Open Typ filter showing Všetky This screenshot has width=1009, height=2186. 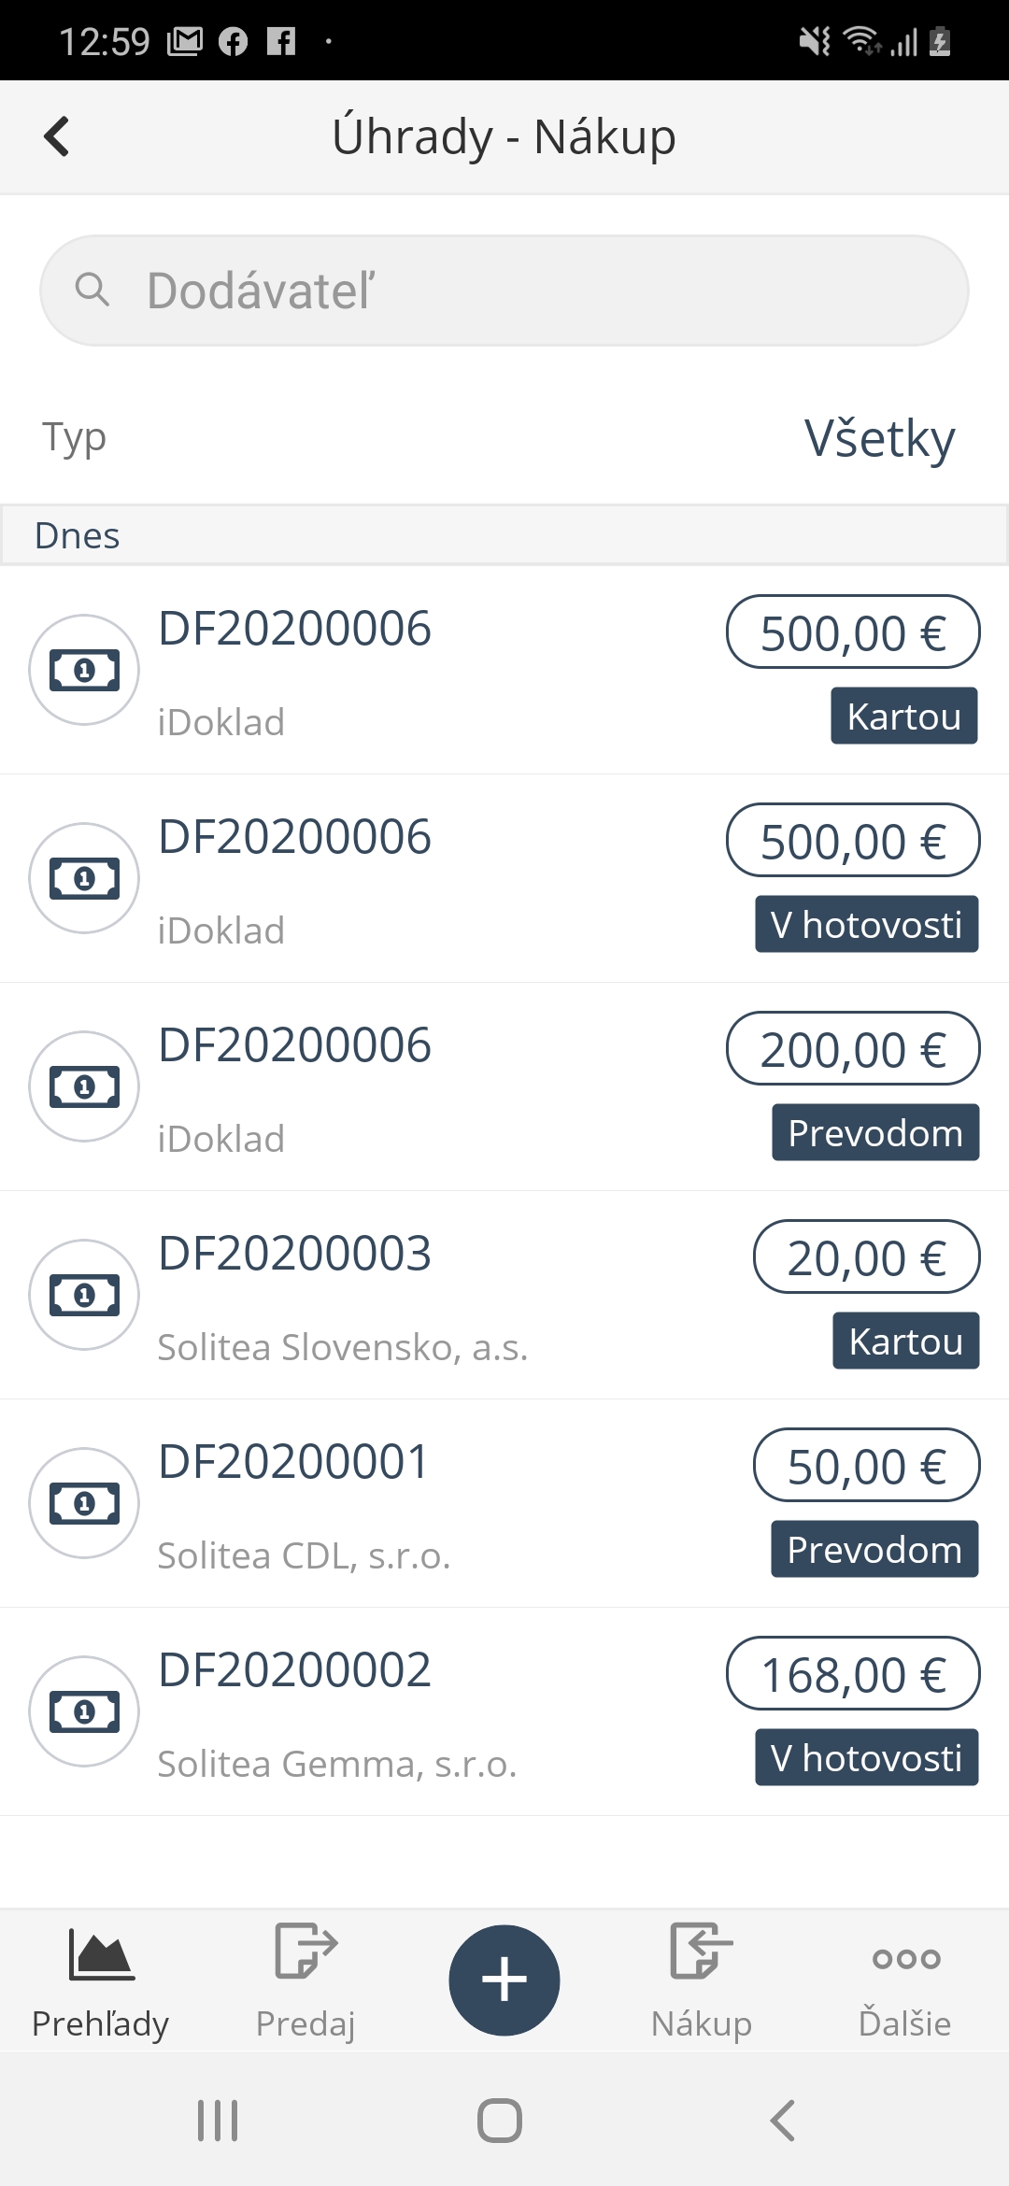(879, 438)
